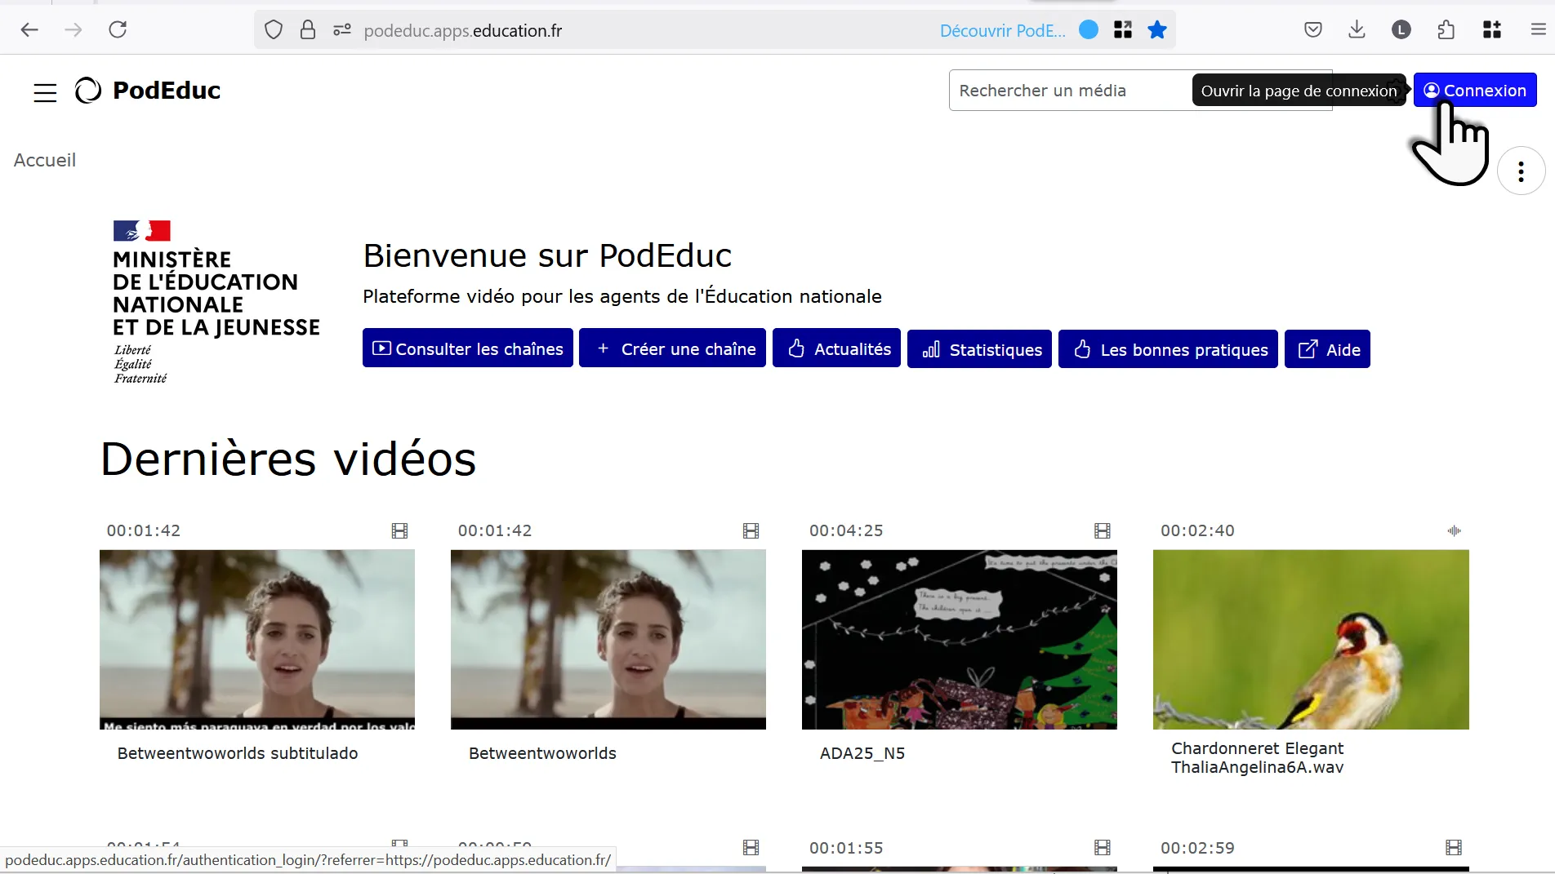Screen dimensions: 1555x874
Task: Click the site security padlock icon
Action: 308,30
